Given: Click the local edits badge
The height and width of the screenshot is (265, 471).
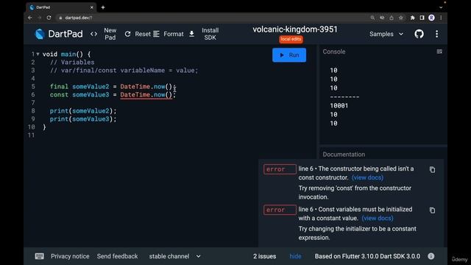Looking at the screenshot, I should (x=291, y=39).
